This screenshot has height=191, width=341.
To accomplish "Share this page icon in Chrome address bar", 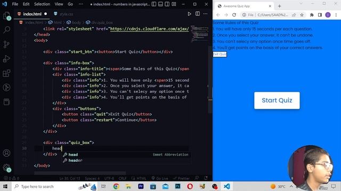I will click(x=294, y=15).
